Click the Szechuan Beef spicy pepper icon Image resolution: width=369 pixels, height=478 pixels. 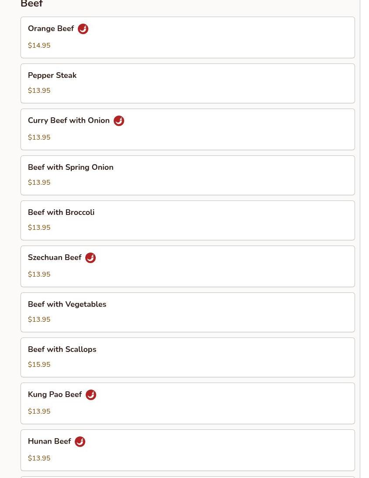coord(91,258)
